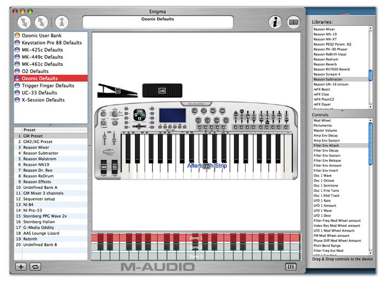Screen dimensions: 388x284
Task: Select Trigger Finger Defaults bank
Action: point(51,86)
